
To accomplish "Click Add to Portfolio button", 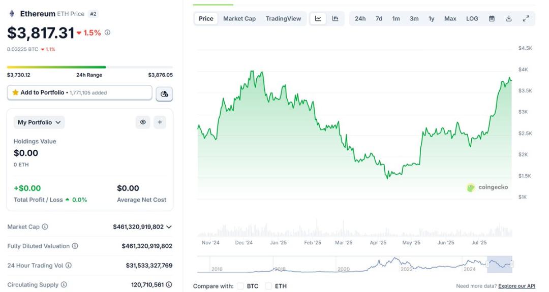I will (x=79, y=93).
